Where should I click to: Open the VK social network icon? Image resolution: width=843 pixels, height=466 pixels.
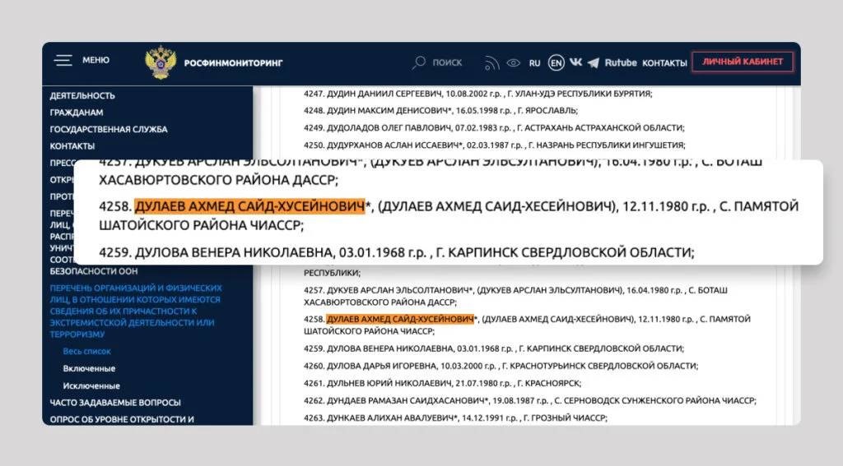point(575,62)
